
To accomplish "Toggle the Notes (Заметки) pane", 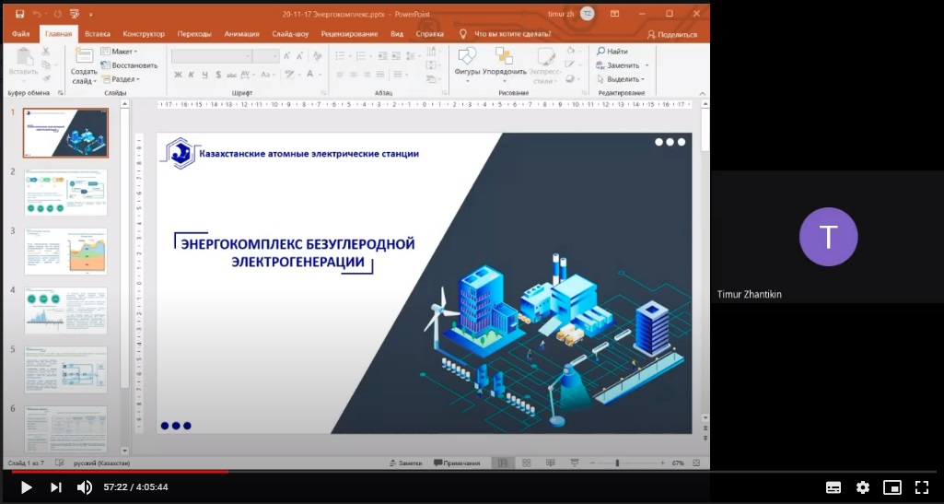I will pyautogui.click(x=405, y=463).
